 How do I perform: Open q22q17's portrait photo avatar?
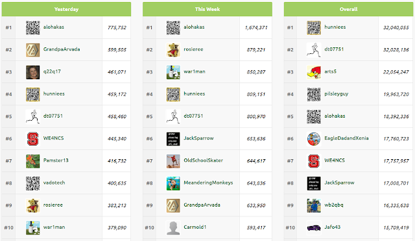pyautogui.click(x=33, y=72)
